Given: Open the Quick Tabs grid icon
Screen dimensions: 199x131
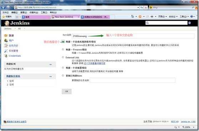Looking at the screenshot, I should pos(17,17).
